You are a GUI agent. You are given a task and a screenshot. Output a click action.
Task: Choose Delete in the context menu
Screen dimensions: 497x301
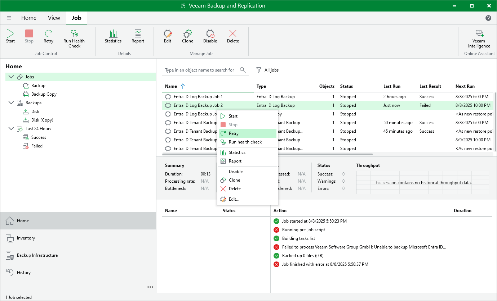pos(248,189)
